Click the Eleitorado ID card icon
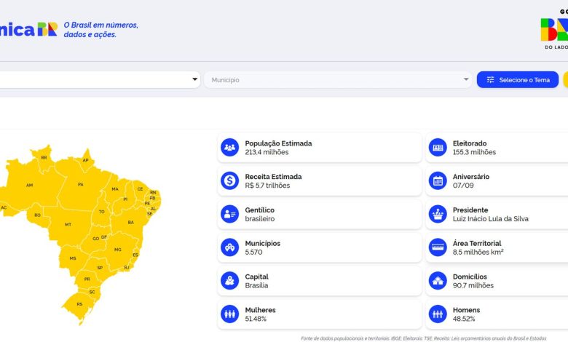The height and width of the screenshot is (342, 568). pos(438,147)
